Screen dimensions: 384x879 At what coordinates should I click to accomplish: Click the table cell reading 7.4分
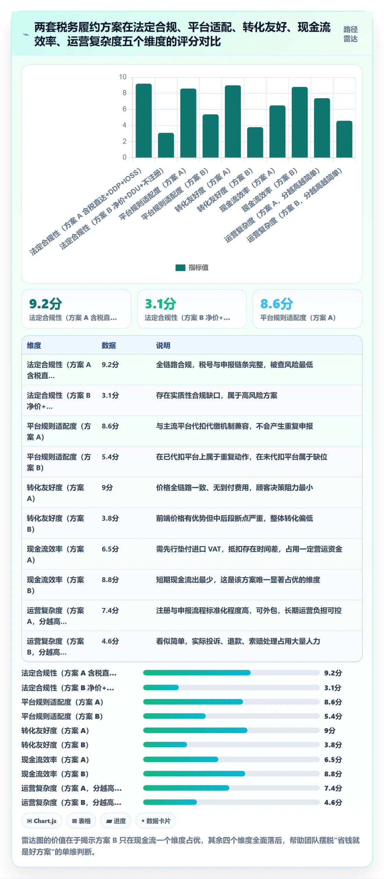point(110,610)
